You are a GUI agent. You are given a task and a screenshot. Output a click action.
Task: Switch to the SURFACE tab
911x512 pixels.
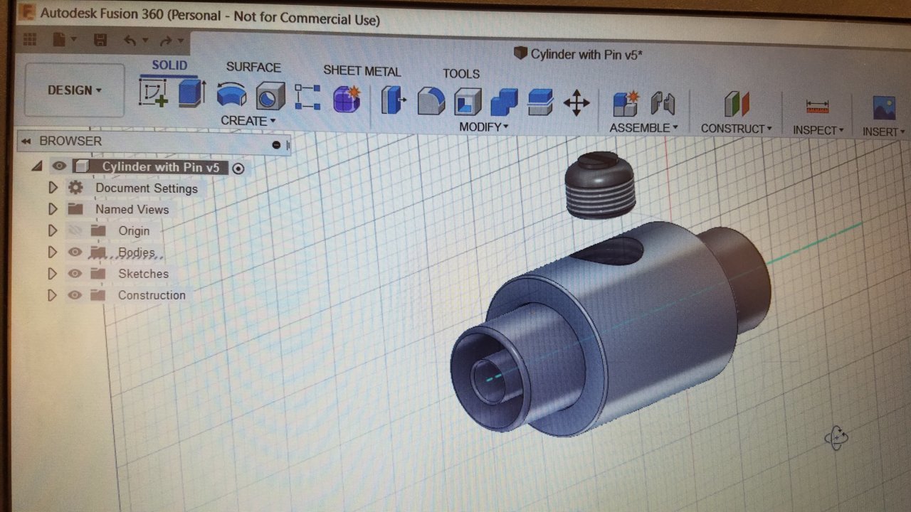(253, 68)
